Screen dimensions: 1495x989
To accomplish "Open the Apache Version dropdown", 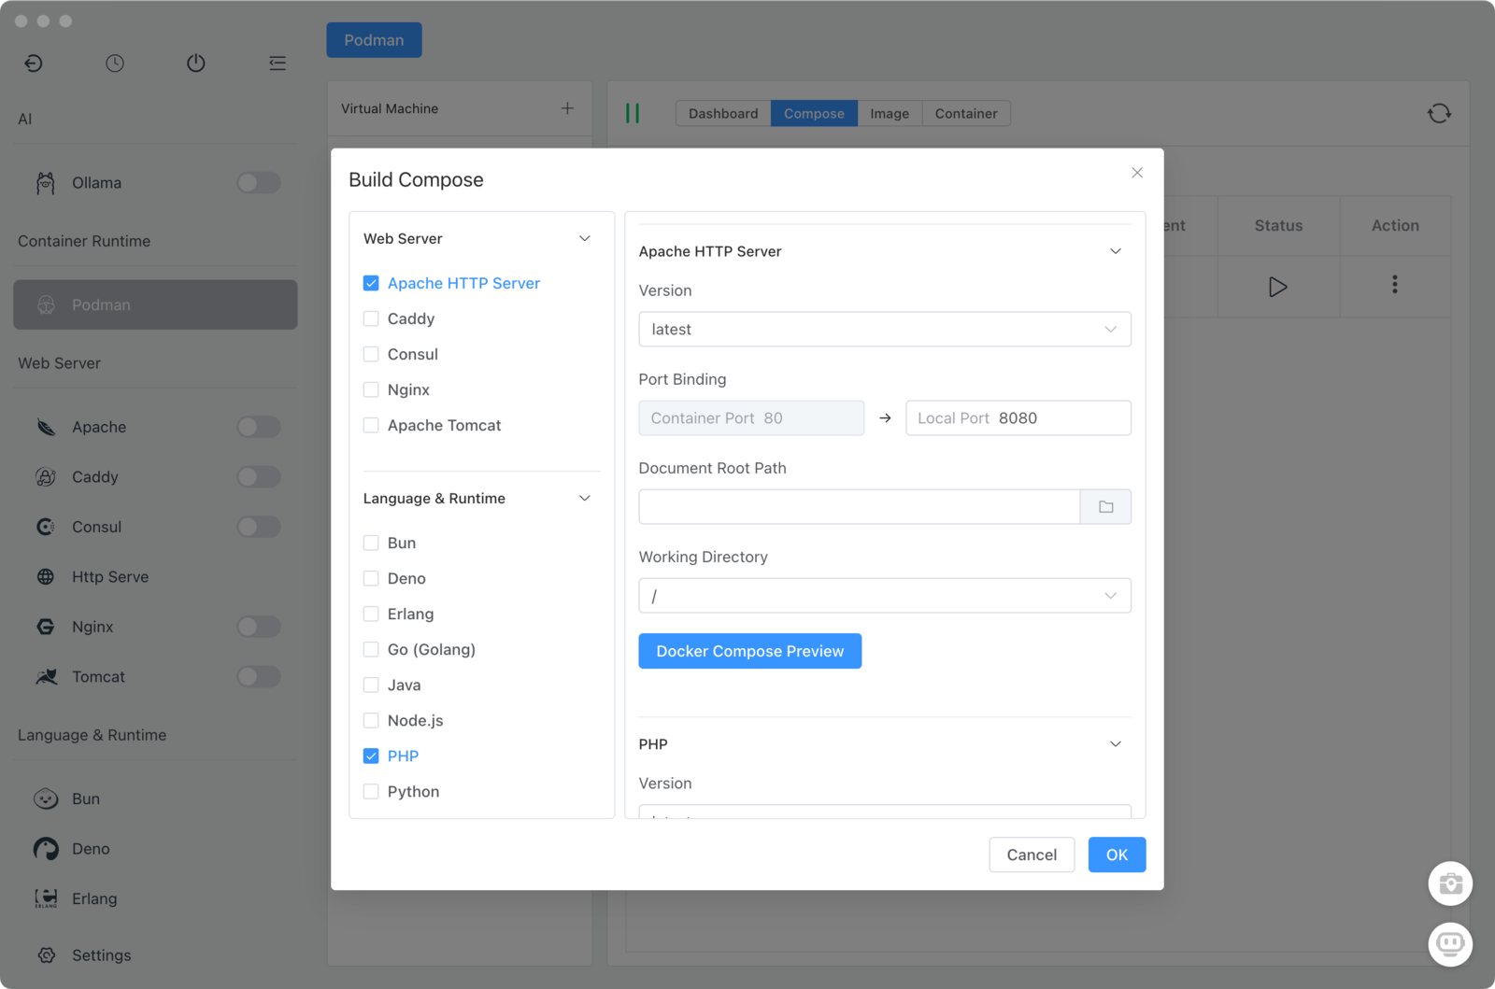I will coord(884,330).
